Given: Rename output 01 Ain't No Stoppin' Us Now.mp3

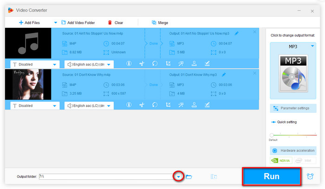Looking at the screenshot, I should tap(236, 33).
